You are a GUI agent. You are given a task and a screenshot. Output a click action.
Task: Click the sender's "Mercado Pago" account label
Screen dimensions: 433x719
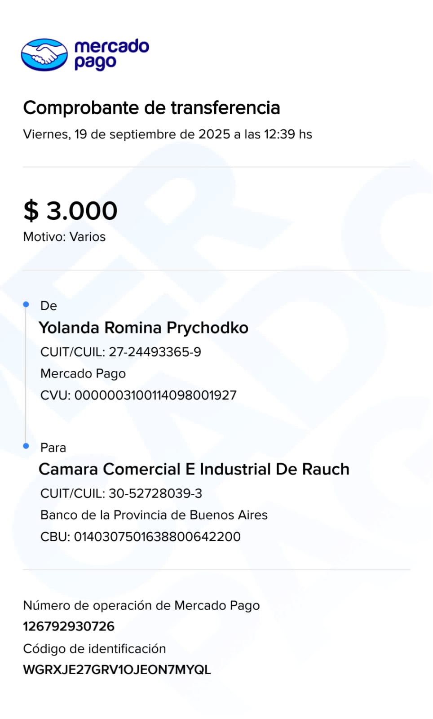point(83,373)
